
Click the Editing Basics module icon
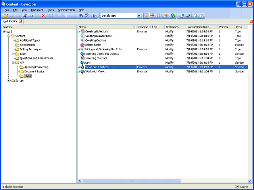pos(83,45)
